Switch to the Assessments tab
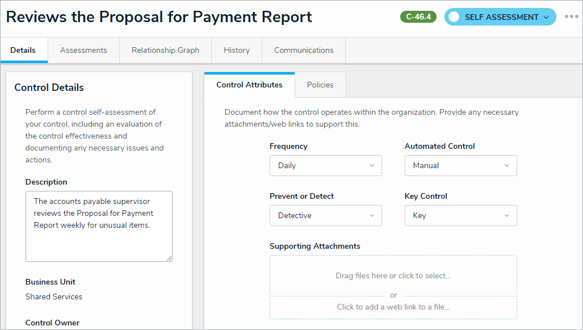The image size is (583, 330). pyautogui.click(x=83, y=51)
